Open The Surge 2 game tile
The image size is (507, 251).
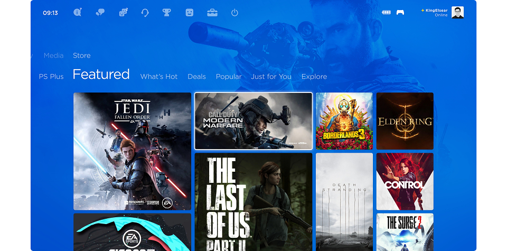(405, 232)
